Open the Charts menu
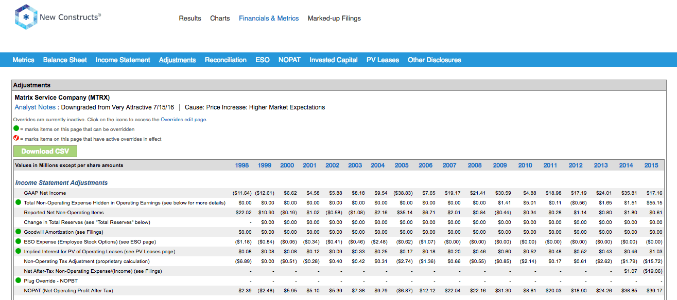Viewport: 677px width, 300px height. coord(220,18)
